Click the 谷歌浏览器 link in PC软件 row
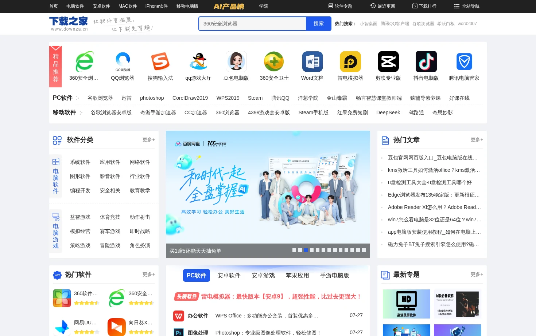 tap(100, 98)
